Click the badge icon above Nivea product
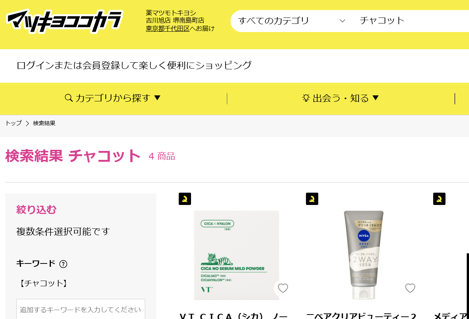This screenshot has height=319, width=469. point(312,199)
